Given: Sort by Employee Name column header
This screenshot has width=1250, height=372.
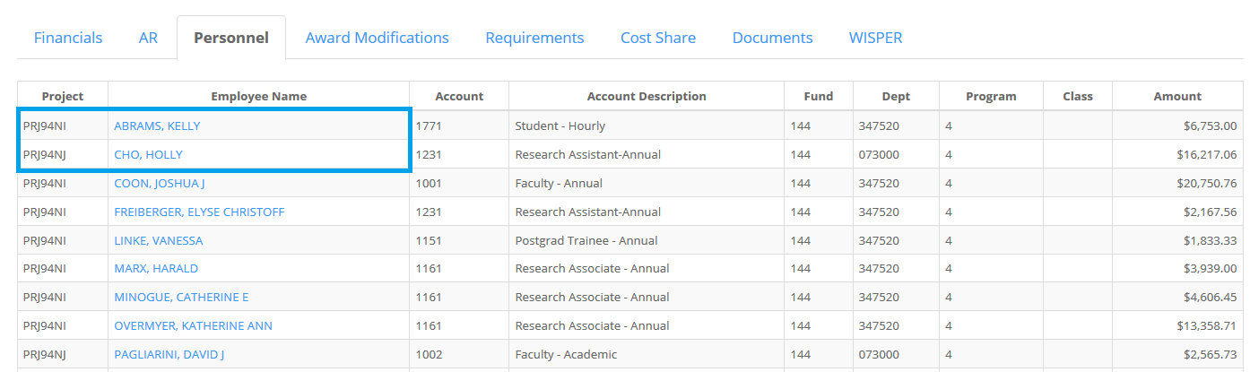Looking at the screenshot, I should (259, 96).
